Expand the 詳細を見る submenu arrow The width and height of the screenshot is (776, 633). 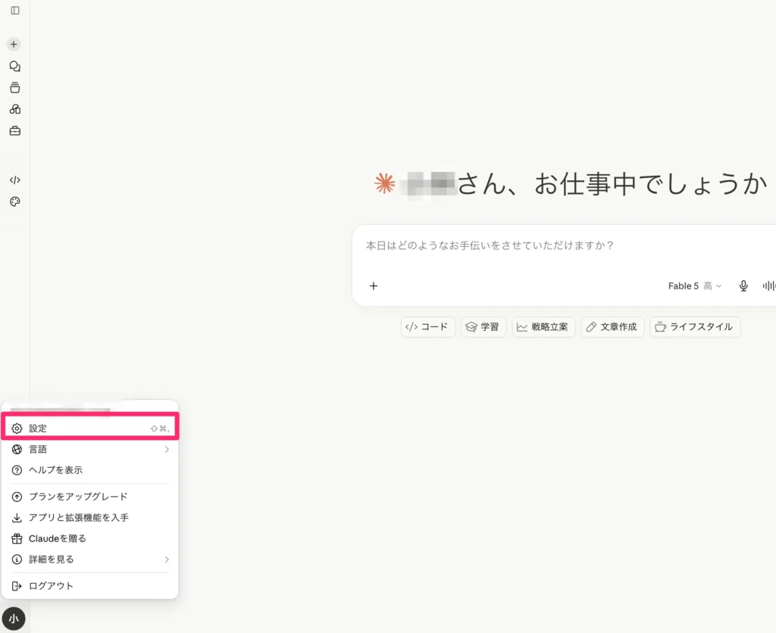(167, 560)
